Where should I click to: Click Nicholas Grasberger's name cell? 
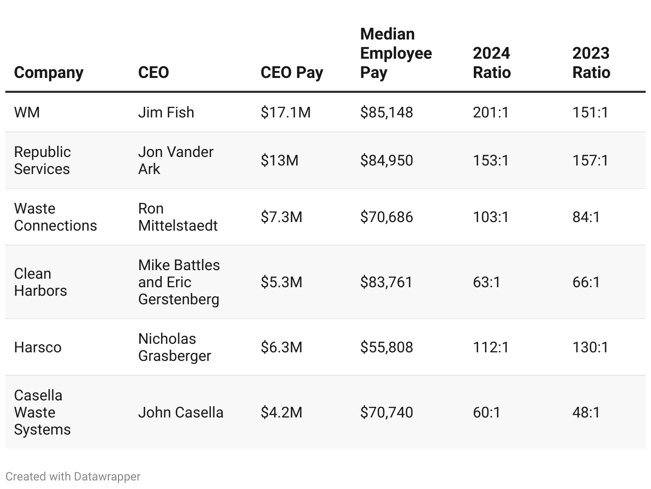[174, 347]
